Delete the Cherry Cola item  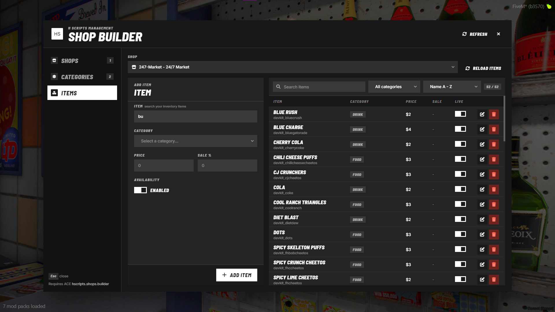click(x=494, y=144)
